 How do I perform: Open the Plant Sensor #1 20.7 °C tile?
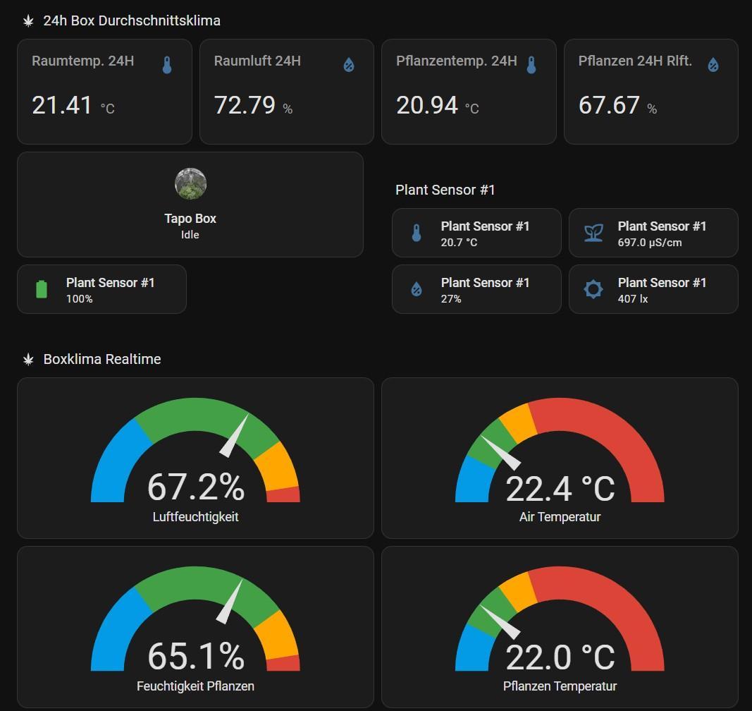click(x=476, y=233)
